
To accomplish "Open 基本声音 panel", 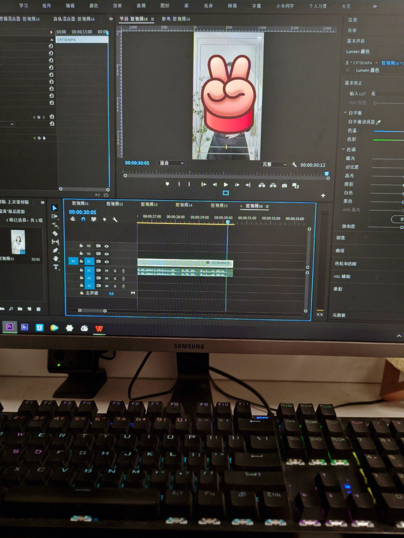I will [x=356, y=41].
